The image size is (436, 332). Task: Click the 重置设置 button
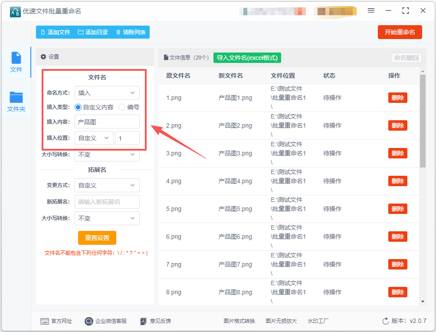(97, 238)
